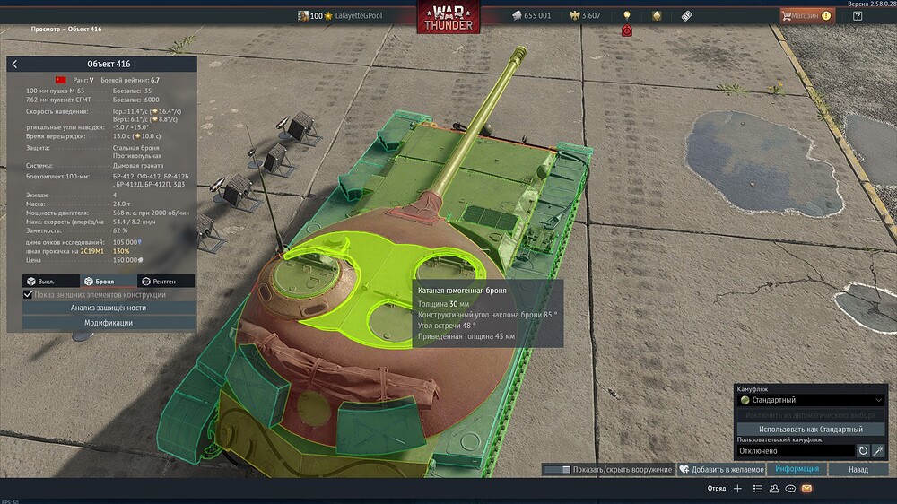Image resolution: width=897 pixels, height=504 pixels.
Task: Select the Рентген x-ray view mode
Action: click(x=166, y=281)
